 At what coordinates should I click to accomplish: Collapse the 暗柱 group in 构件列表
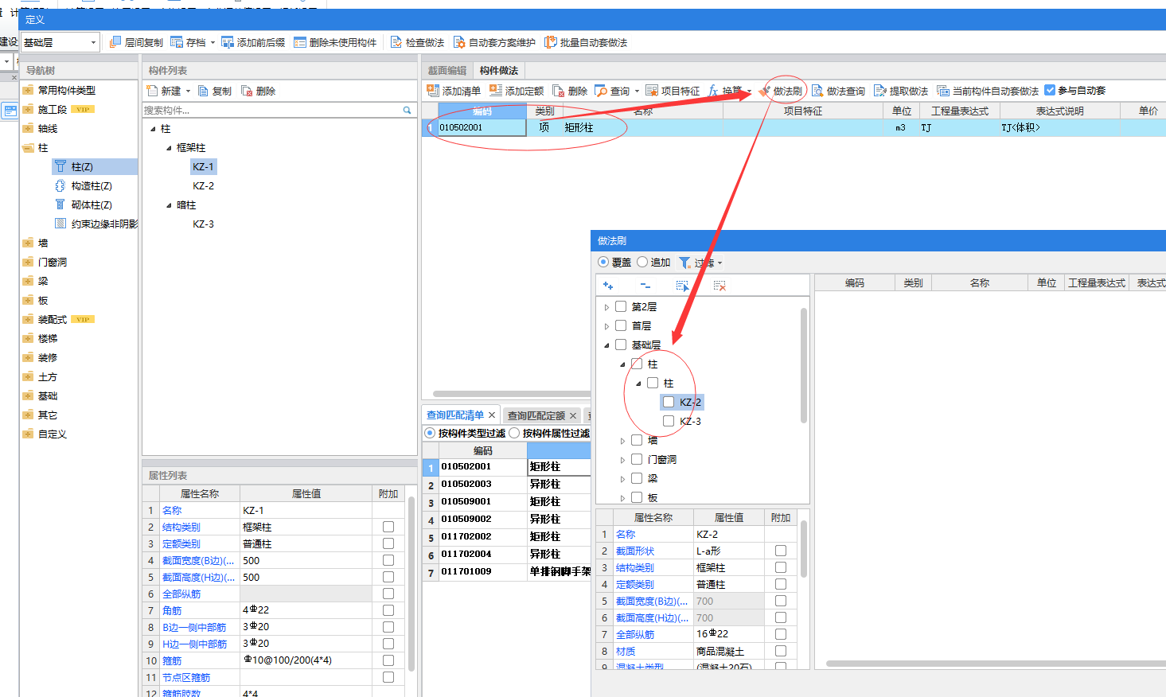[x=169, y=205]
